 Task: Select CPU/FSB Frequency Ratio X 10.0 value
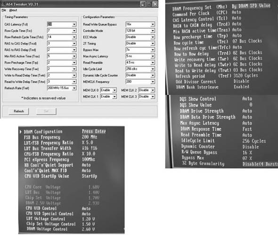[89, 154]
